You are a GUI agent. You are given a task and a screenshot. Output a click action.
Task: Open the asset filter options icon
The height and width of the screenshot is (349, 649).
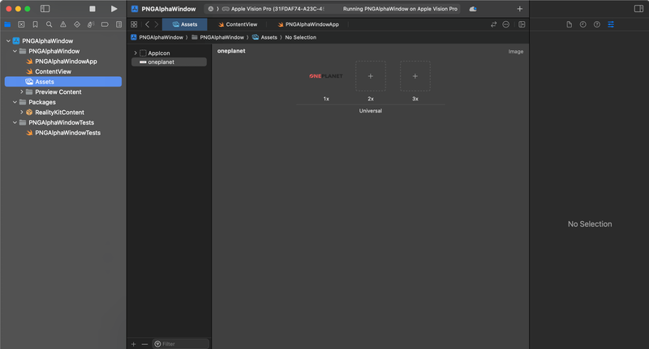click(x=157, y=343)
